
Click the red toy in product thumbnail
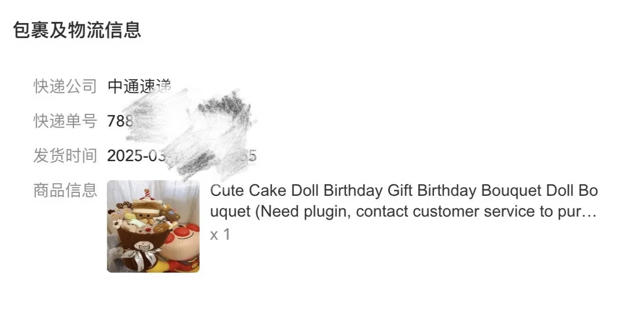pos(182,247)
